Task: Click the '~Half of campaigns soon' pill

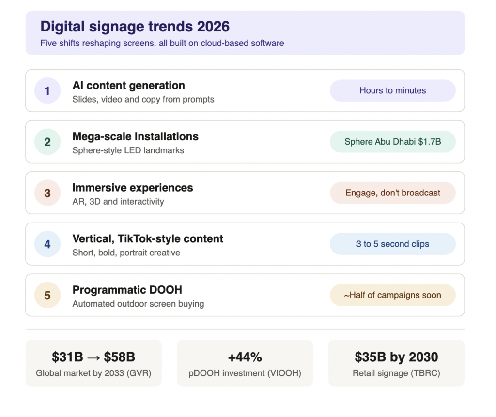Action: [x=392, y=296]
